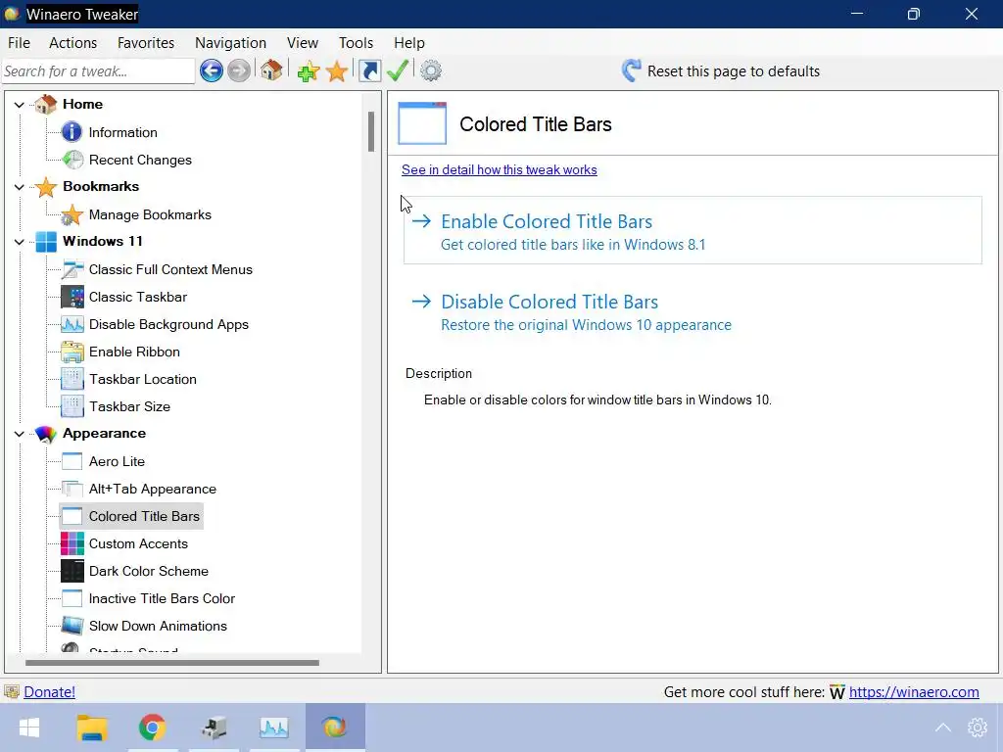Screen dimensions: 1003x752
Task: Select Alt+Tab Appearance text in tree
Action: click(x=152, y=490)
